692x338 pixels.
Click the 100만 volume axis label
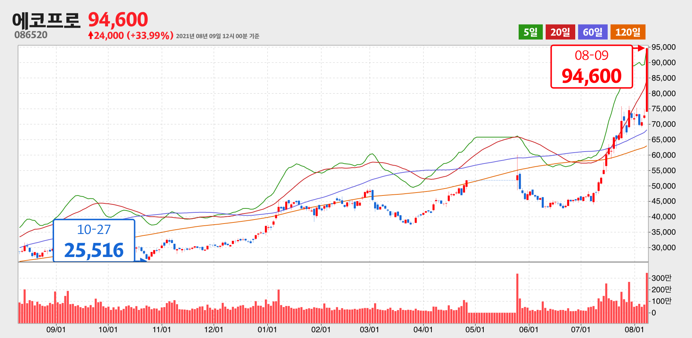tap(661, 301)
